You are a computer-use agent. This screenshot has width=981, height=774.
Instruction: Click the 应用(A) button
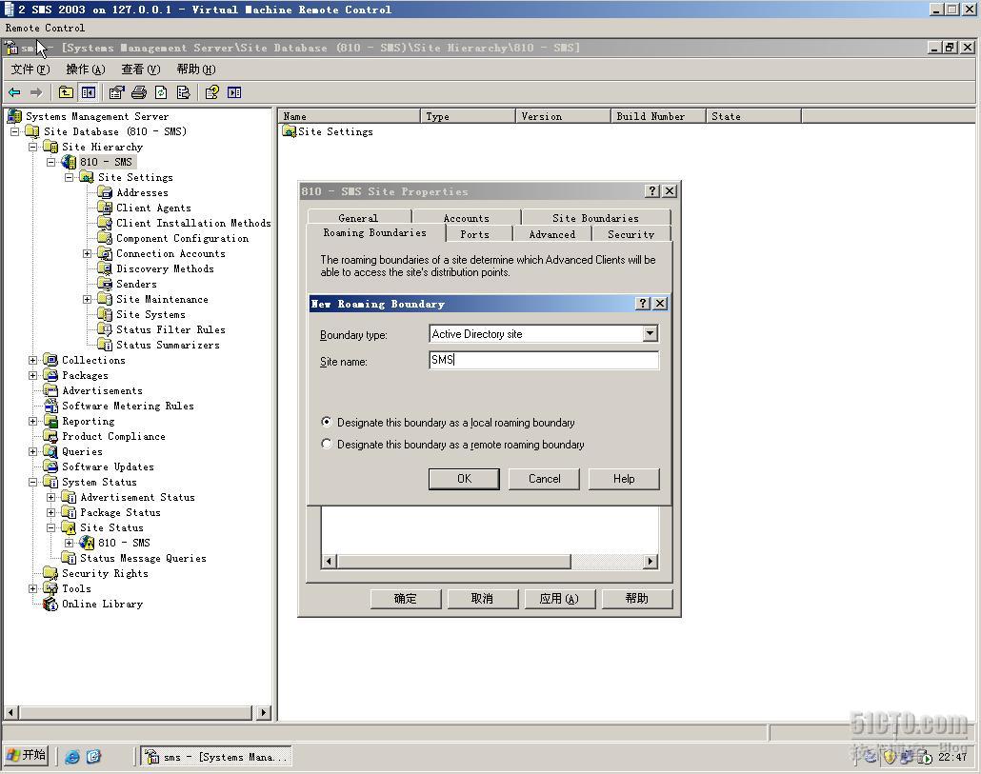[x=559, y=598]
